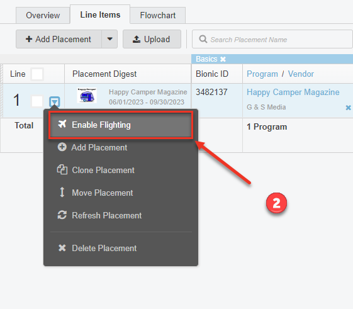353x309 pixels.
Task: Click the plus circle icon for Add Placement
Action: (x=62, y=147)
